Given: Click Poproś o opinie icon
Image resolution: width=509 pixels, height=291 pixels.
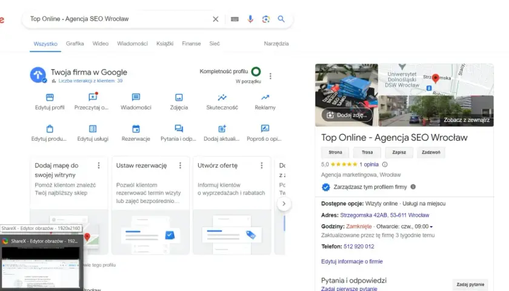Looking at the screenshot, I should 265,129.
